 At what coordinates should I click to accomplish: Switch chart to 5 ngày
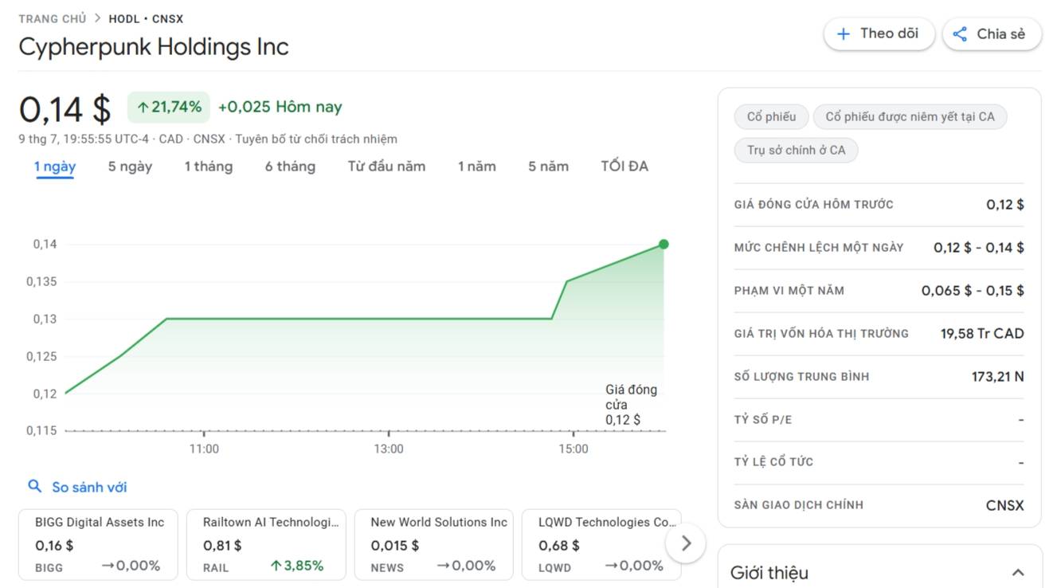pyautogui.click(x=130, y=167)
